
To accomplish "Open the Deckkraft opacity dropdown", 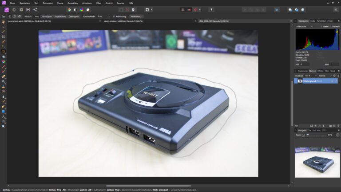I will [x=316, y=76].
